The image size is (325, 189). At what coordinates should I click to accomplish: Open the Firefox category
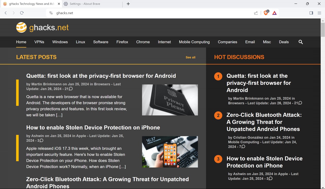pyautogui.click(x=122, y=42)
